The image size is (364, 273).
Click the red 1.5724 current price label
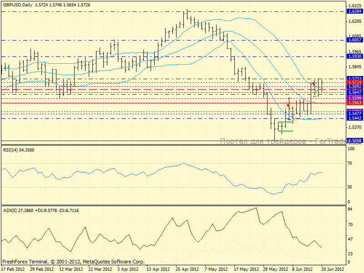[x=354, y=82]
